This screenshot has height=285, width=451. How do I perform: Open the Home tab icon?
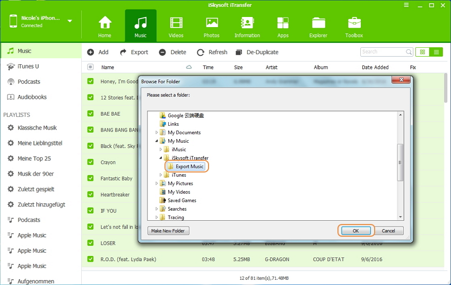[x=105, y=27]
